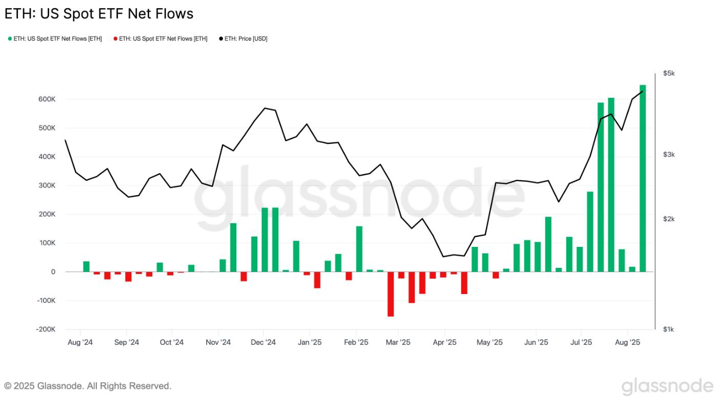Click the red legend dot for Net Flows

115,39
